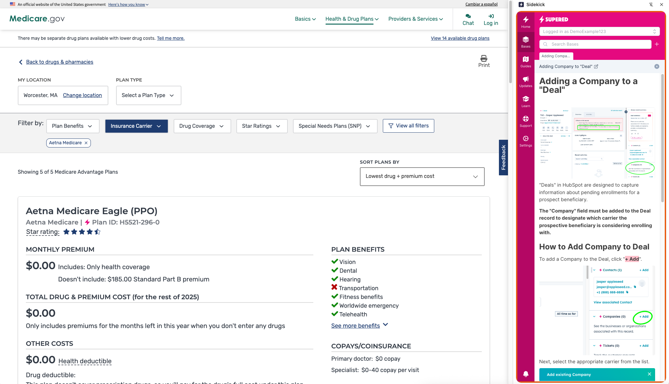The image size is (669, 384).
Task: Click the lightning icon beside Plan ID
Action: (87, 222)
